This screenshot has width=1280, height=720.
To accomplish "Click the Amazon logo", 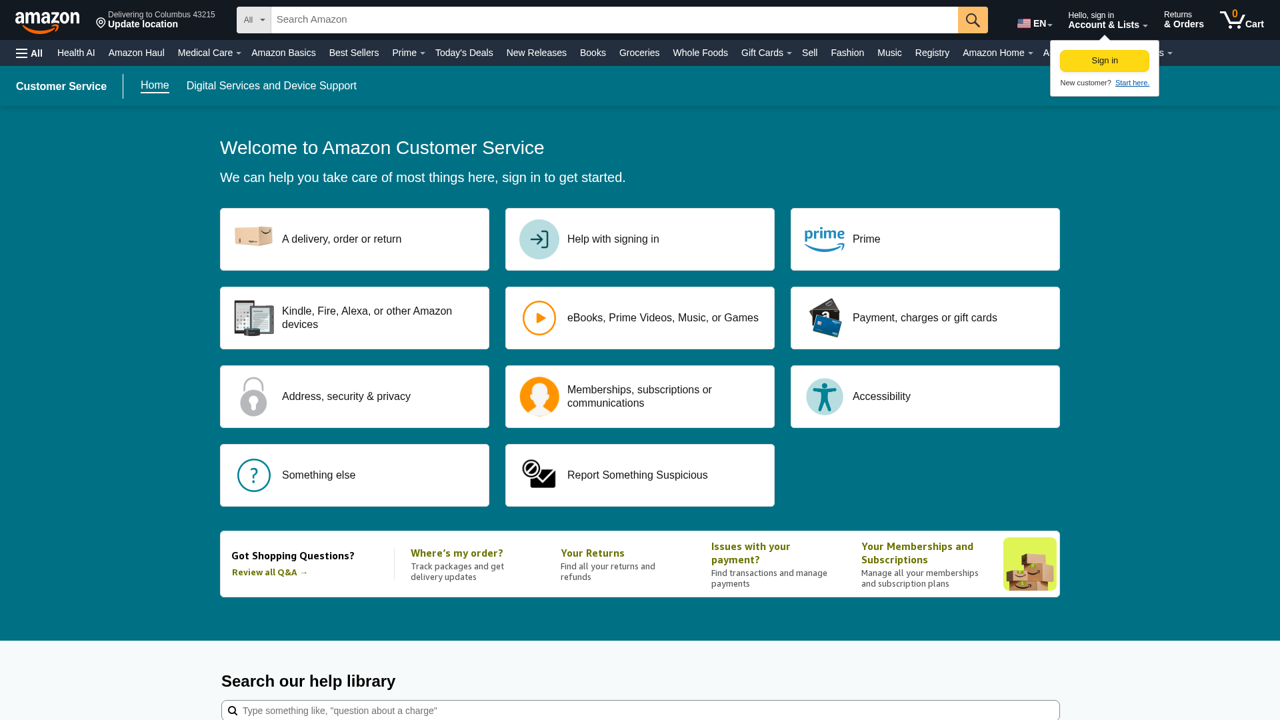I will [x=47, y=22].
